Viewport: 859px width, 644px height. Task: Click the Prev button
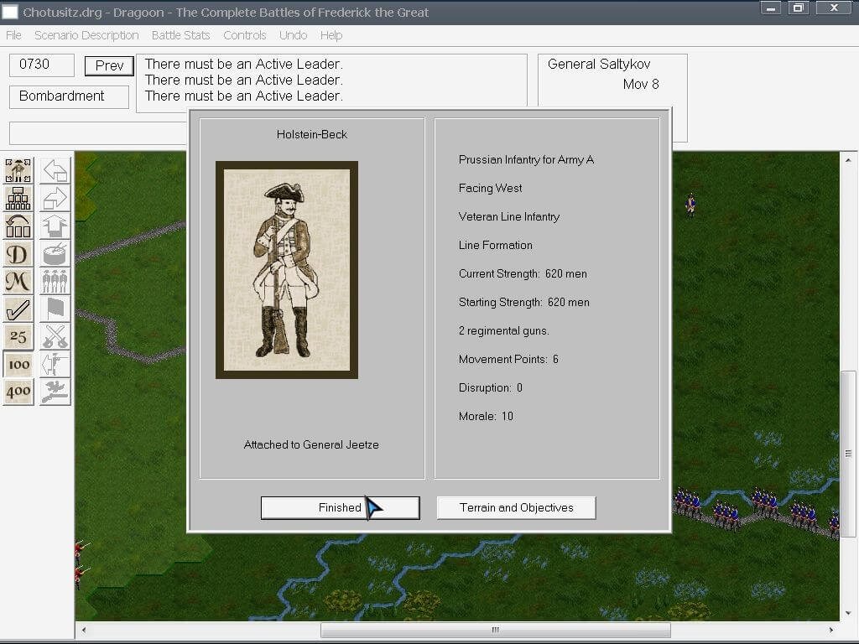(109, 66)
